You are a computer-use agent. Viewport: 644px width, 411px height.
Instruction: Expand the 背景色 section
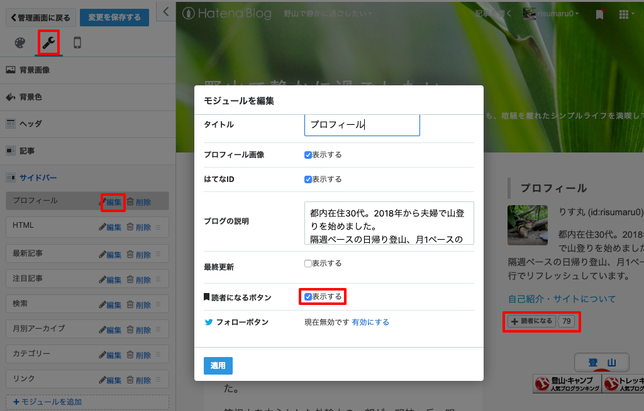click(87, 97)
